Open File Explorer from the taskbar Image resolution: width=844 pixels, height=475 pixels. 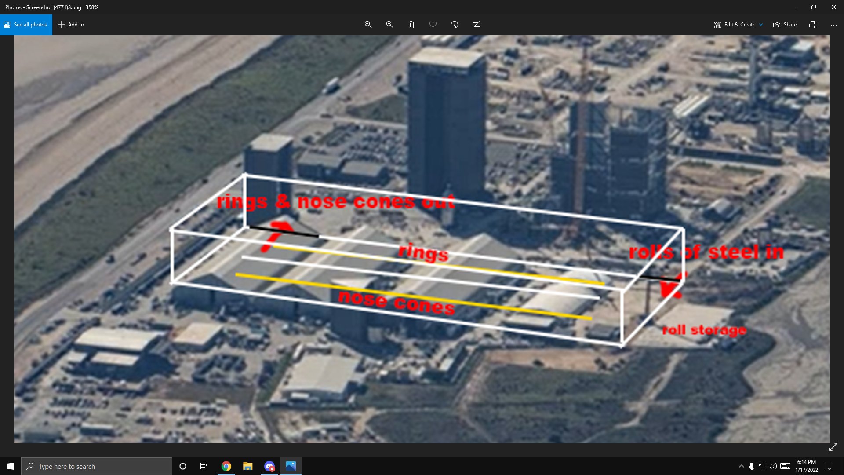(248, 466)
